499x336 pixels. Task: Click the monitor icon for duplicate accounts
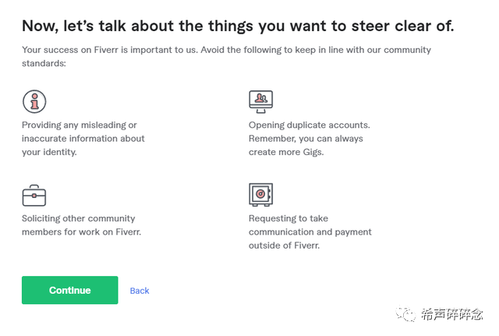[x=260, y=101]
